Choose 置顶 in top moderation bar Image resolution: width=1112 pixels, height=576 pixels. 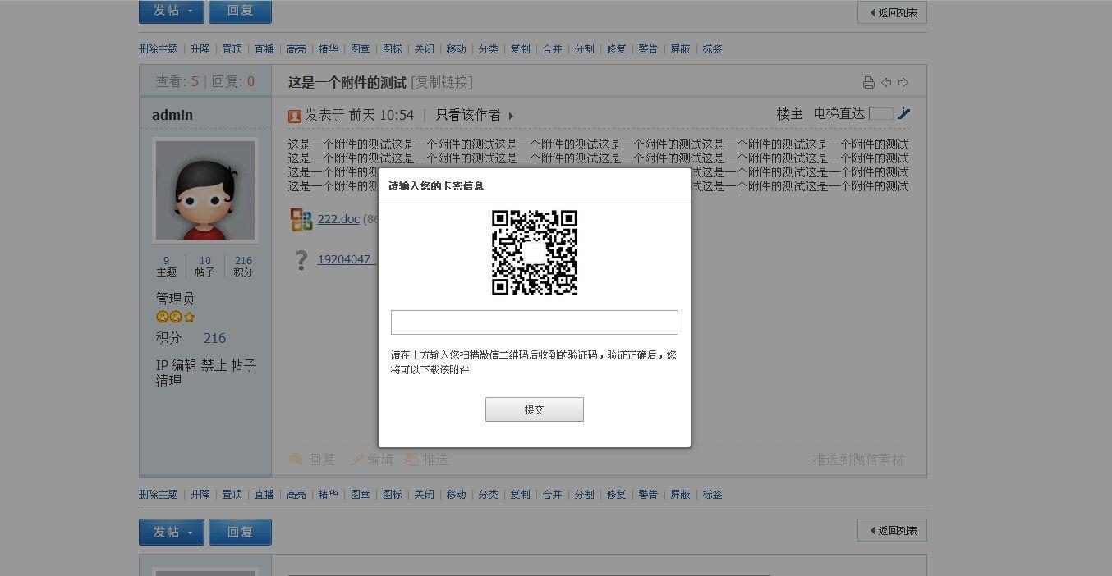click(232, 49)
